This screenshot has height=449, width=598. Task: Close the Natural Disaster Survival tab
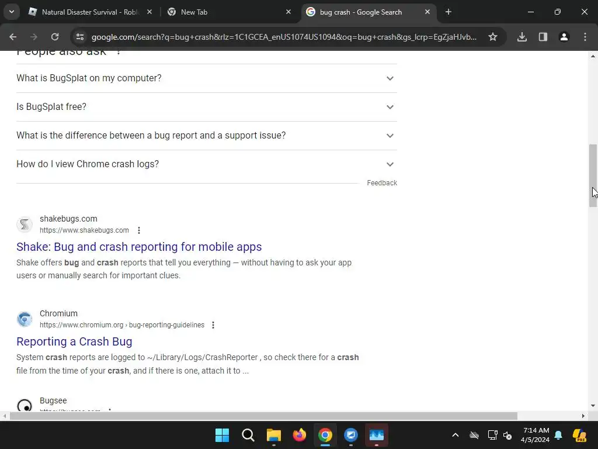tap(149, 12)
